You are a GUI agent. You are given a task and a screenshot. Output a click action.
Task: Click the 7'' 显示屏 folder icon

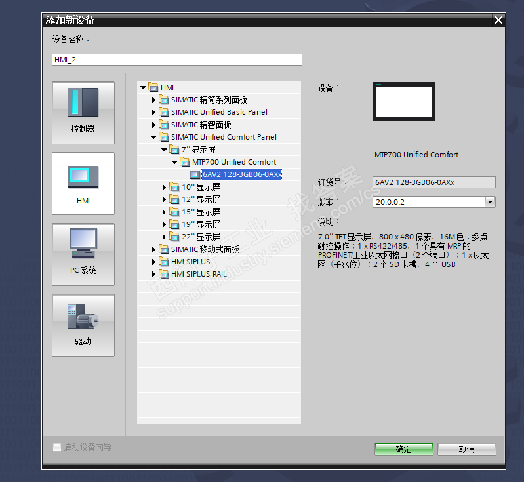click(x=174, y=150)
